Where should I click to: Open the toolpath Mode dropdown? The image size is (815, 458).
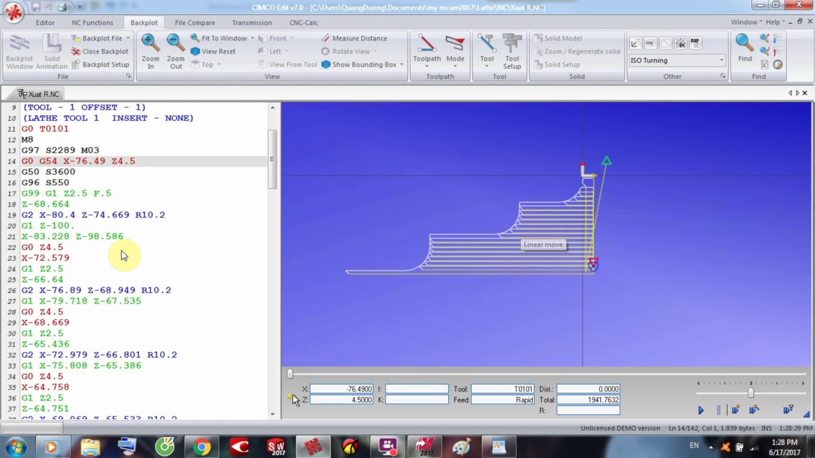[x=455, y=51]
